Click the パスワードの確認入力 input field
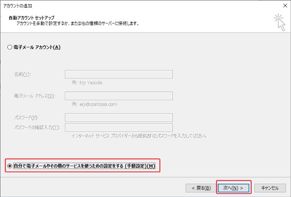 tap(119, 127)
